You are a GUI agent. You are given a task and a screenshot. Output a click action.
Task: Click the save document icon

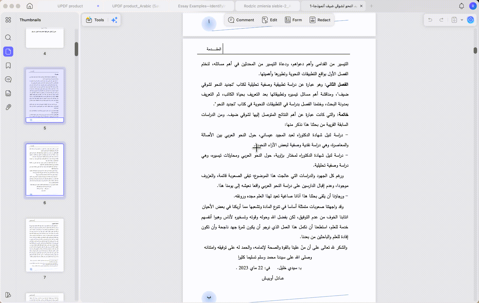(x=454, y=20)
